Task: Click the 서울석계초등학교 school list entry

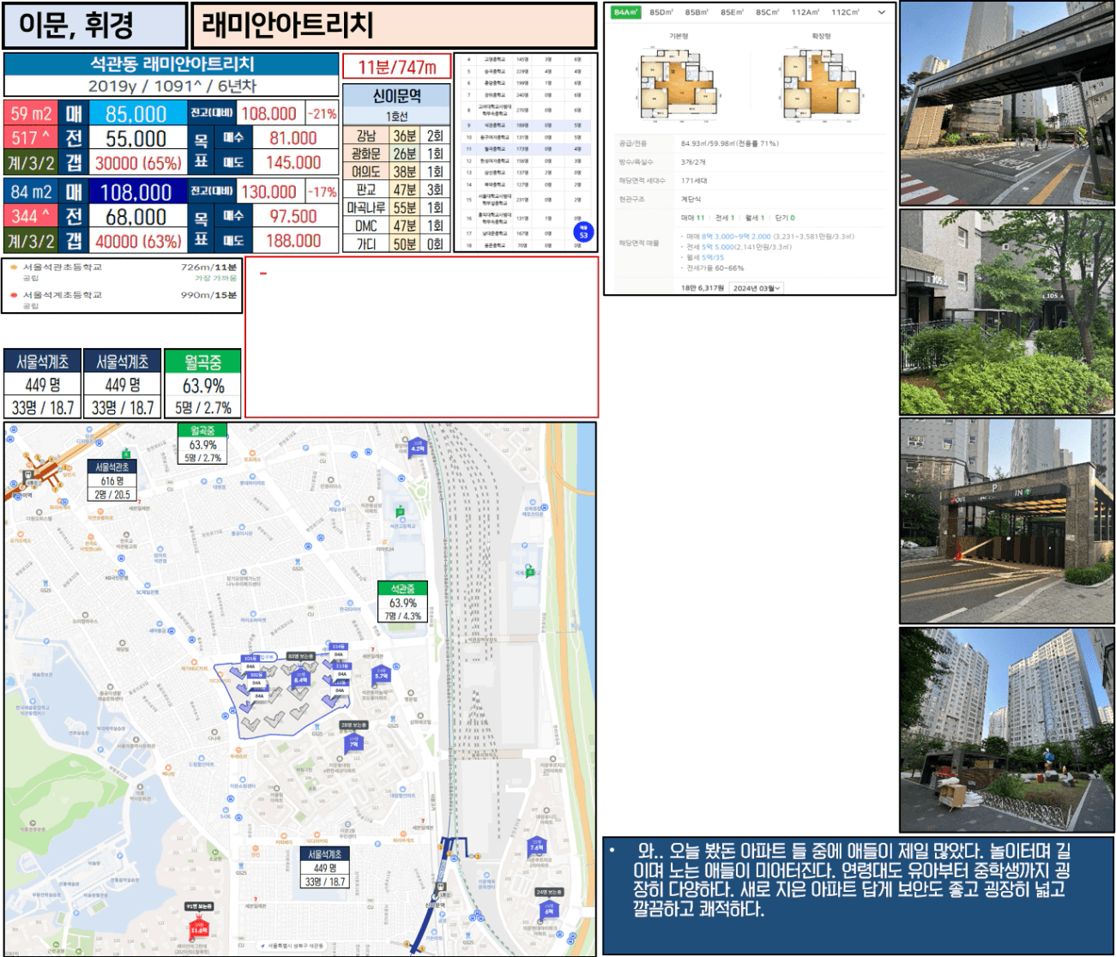Action: coord(123,299)
